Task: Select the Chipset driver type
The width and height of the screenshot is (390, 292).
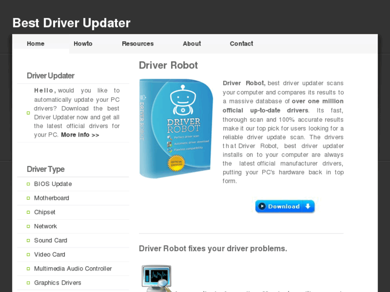Action: 45,212
